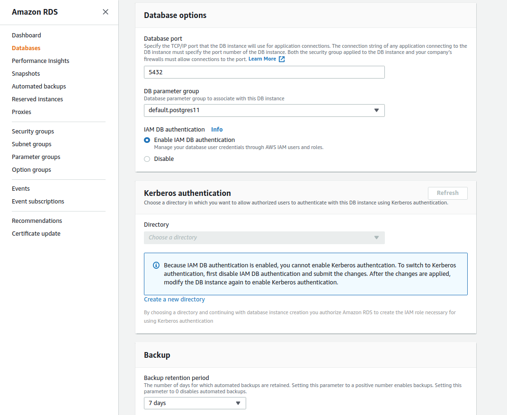
Task: Click the Directory field label
Action: pos(157,225)
